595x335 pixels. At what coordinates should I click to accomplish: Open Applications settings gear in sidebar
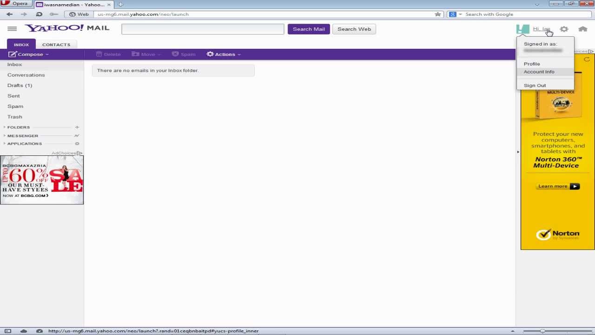(x=77, y=144)
